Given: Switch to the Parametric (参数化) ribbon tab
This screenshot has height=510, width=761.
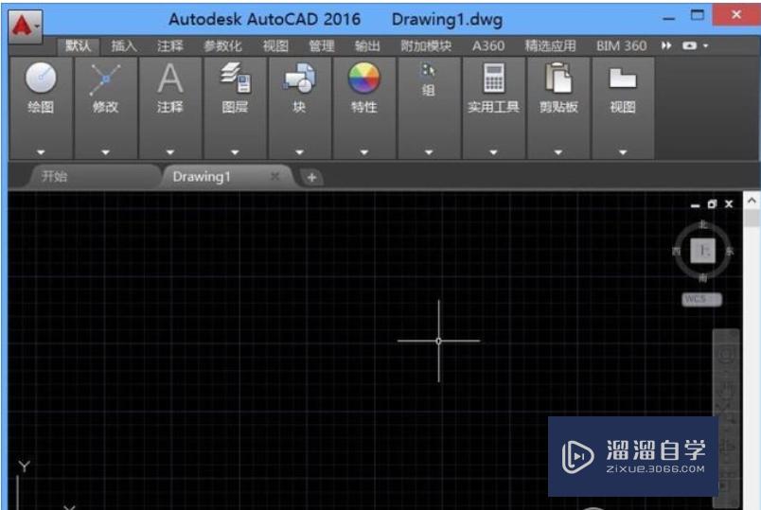Looking at the screenshot, I should point(222,46).
